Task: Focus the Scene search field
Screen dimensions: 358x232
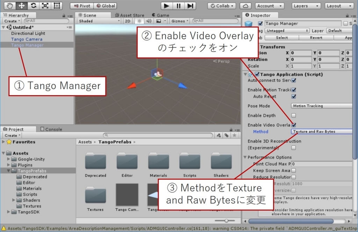Action: coord(215,21)
